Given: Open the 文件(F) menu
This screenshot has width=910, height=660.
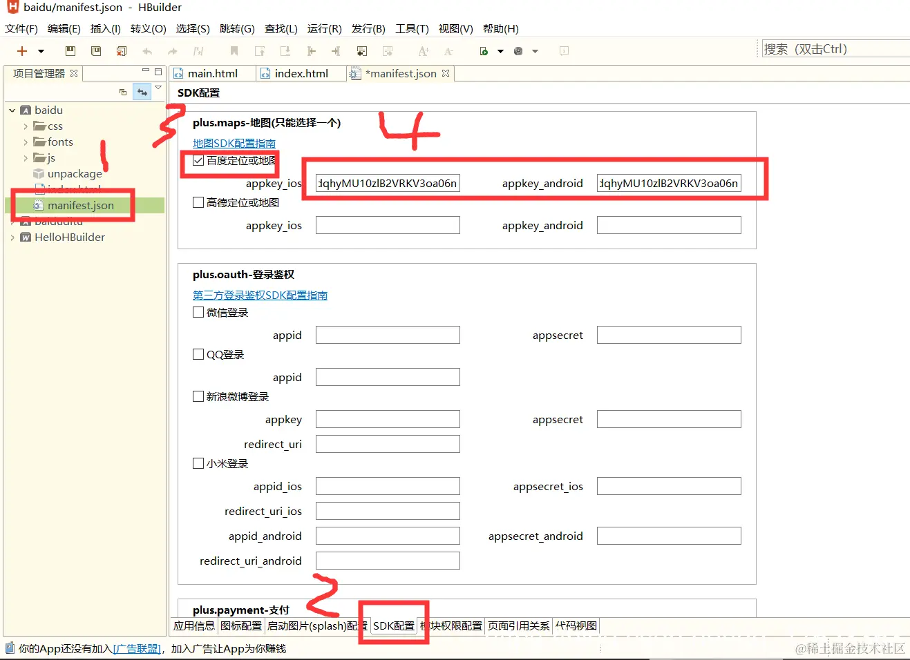Looking at the screenshot, I should 21,29.
